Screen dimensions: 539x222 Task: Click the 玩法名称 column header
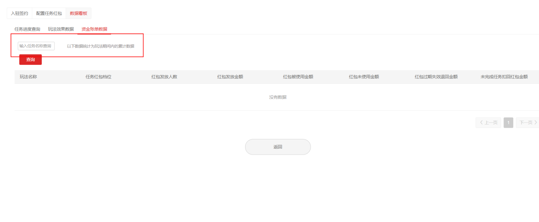tap(28, 77)
